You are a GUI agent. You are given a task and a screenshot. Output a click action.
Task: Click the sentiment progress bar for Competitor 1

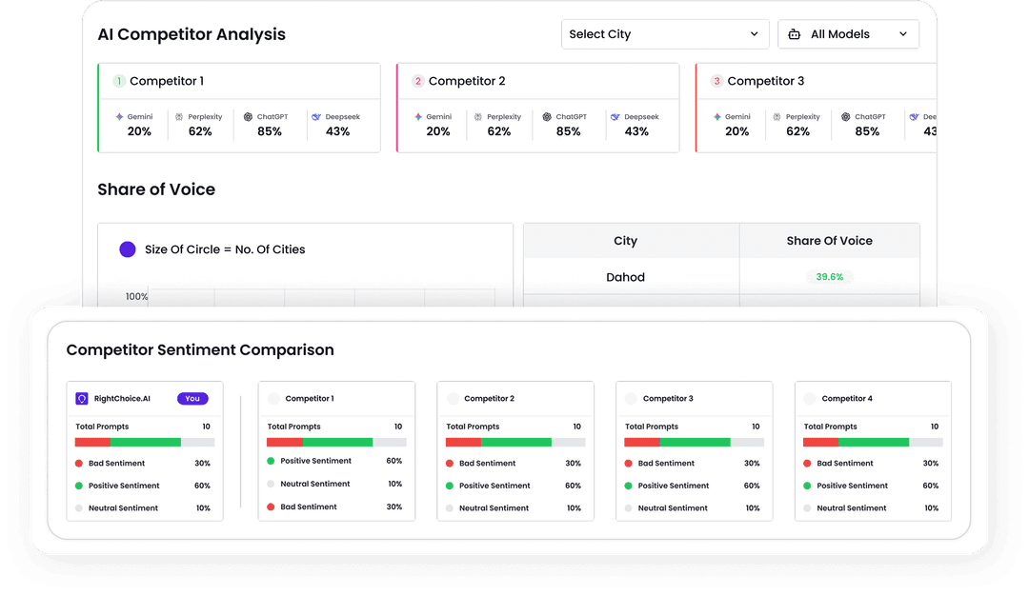[x=335, y=442]
